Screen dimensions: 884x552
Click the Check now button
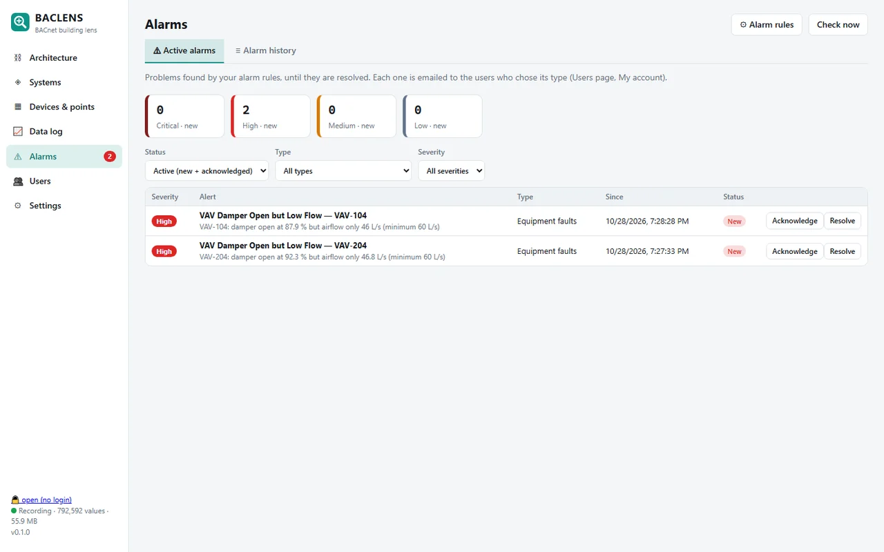[x=838, y=24]
